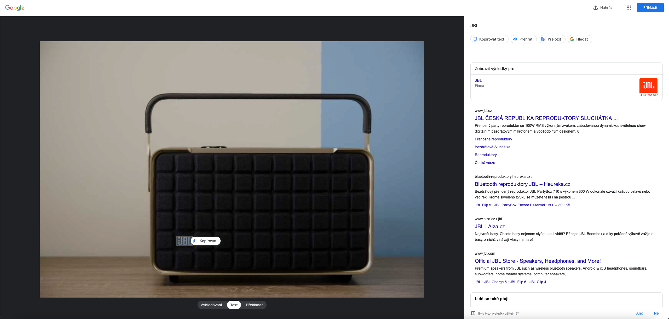Answer Ne to the results feedback
Image resolution: width=669 pixels, height=319 pixels.
(656, 313)
